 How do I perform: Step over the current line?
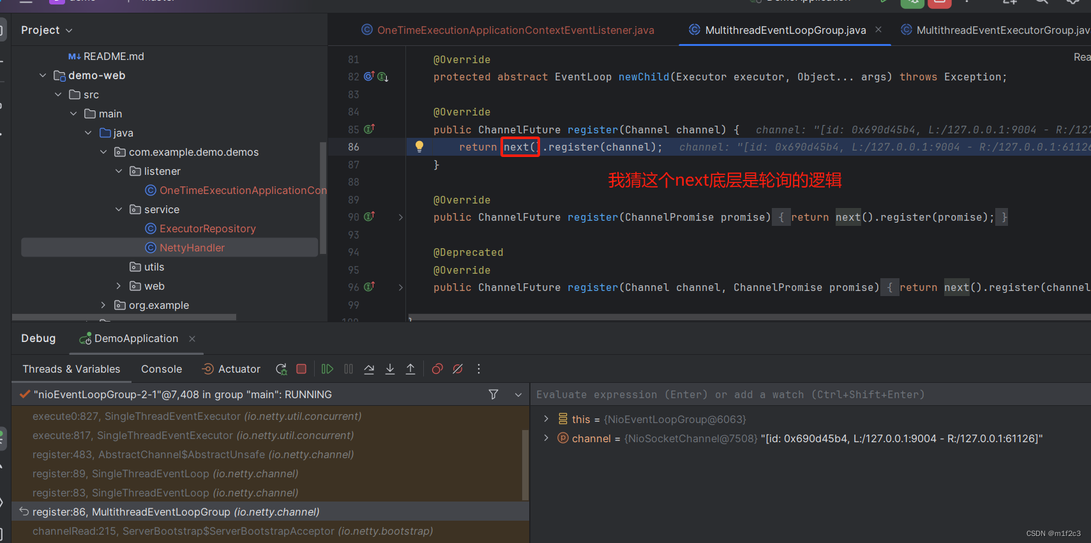point(369,369)
